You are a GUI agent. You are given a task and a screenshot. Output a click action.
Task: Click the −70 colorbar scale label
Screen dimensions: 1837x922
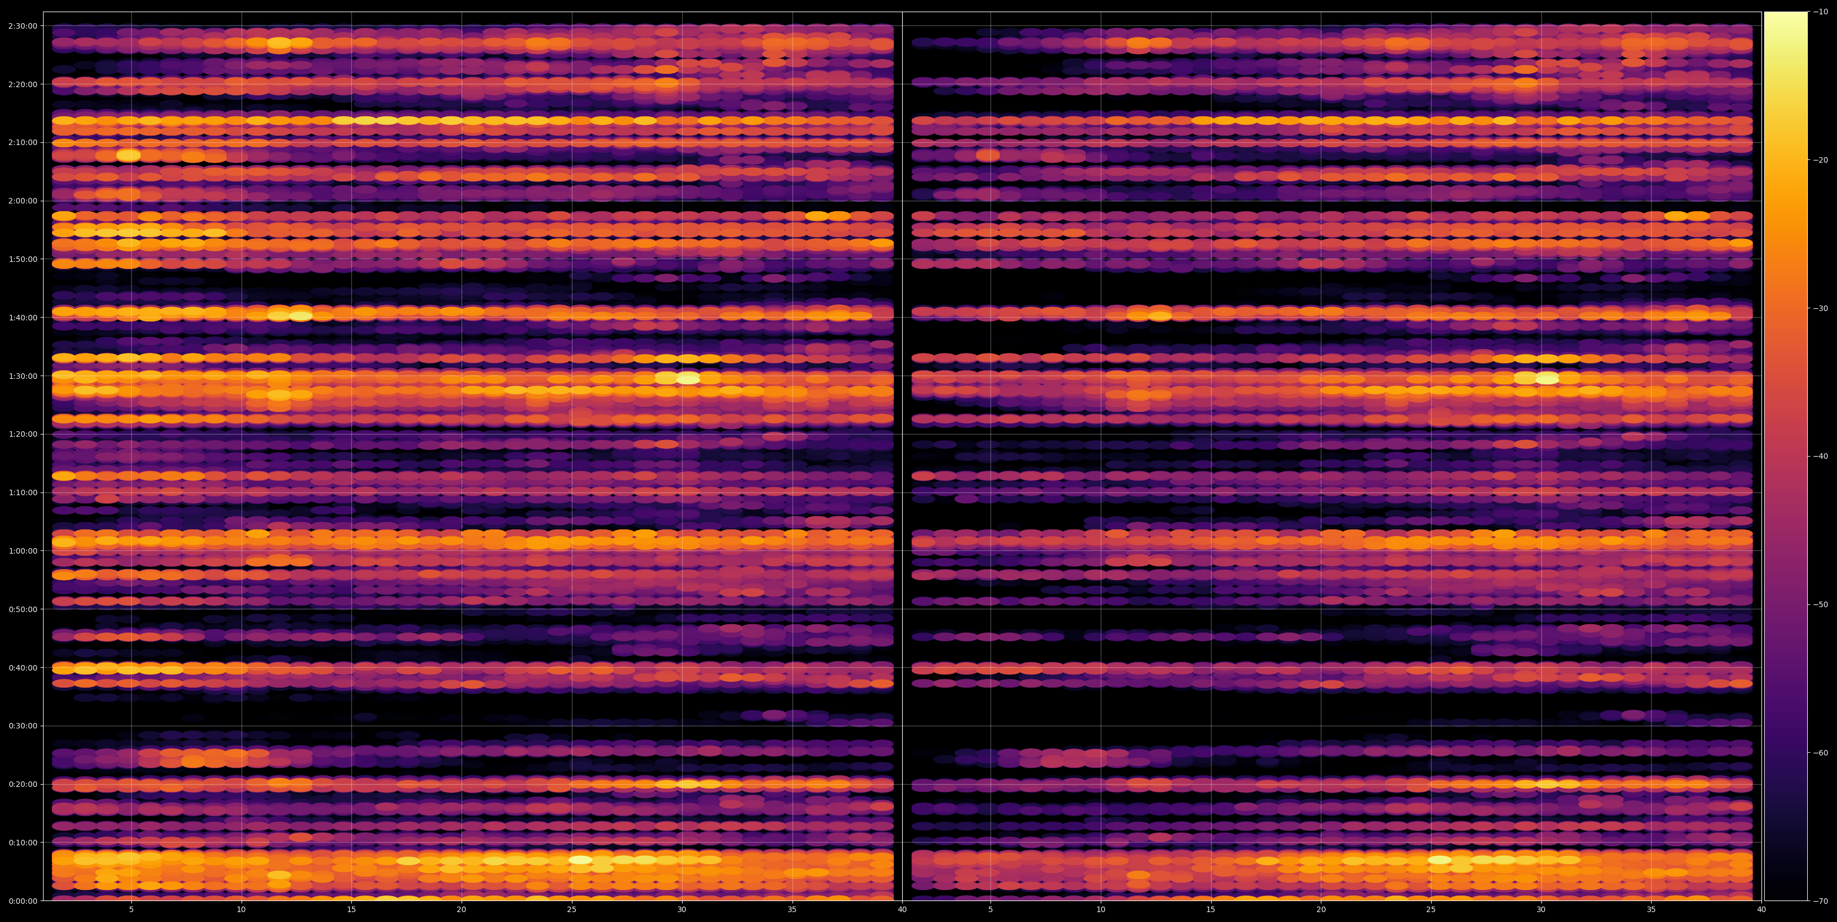pos(1820,900)
